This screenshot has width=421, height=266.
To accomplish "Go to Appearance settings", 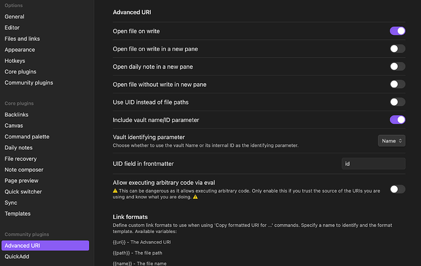I will point(20,50).
